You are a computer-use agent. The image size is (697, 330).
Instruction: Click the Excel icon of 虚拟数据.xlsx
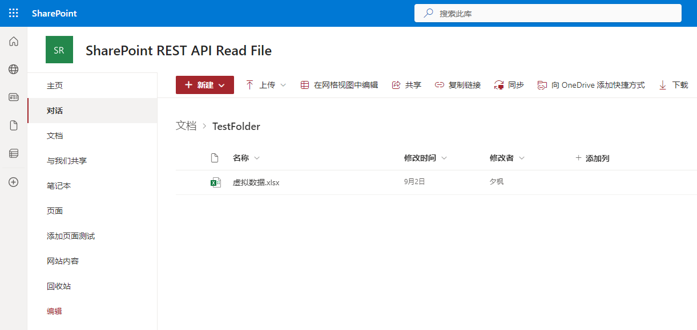tap(215, 182)
